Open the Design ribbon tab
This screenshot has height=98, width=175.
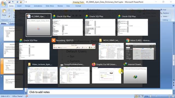tap(28, 6)
